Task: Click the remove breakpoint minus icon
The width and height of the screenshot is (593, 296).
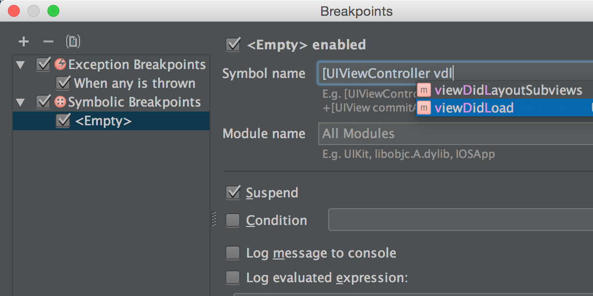Action: [48, 41]
